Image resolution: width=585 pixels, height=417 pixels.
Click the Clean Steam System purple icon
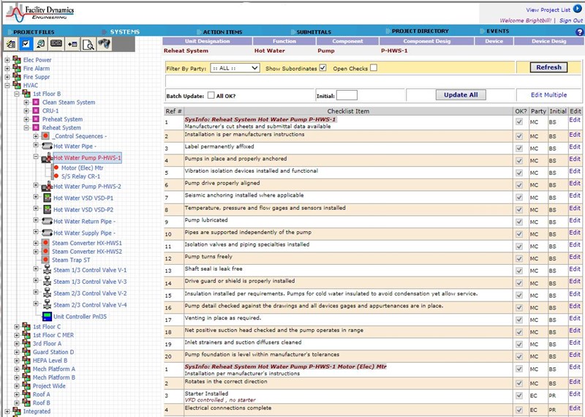[x=36, y=102]
